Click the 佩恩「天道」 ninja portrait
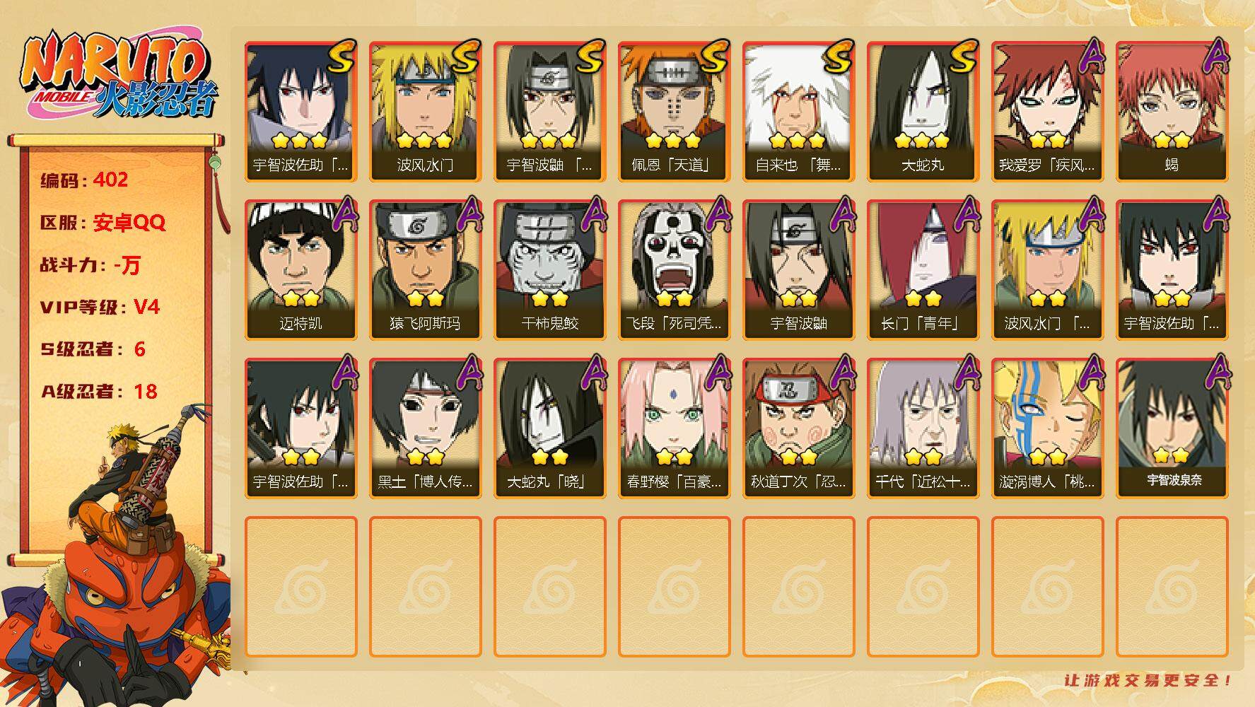 tap(674, 111)
